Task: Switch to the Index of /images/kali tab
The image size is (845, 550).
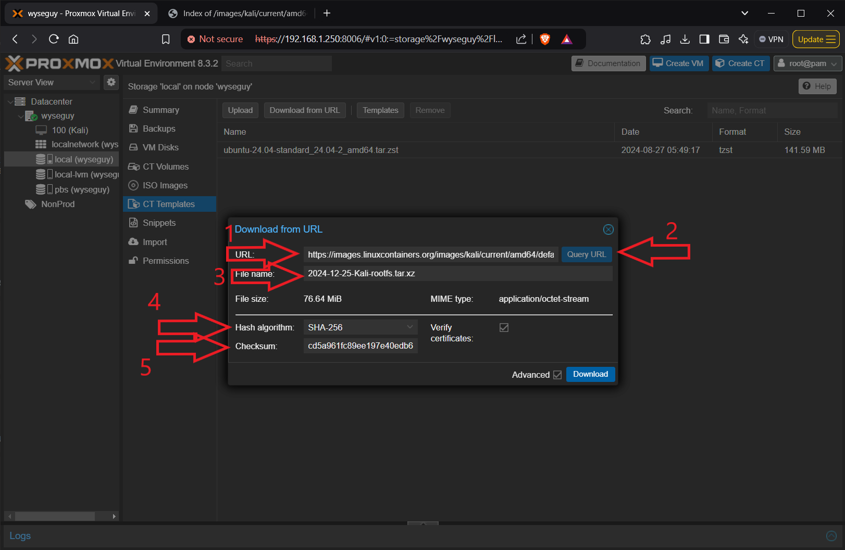Action: click(238, 14)
